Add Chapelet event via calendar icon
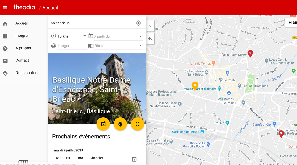Viewport: 297px width, 165px height. [x=134, y=159]
